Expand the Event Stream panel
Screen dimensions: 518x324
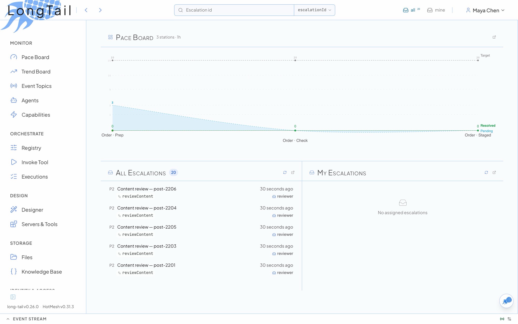pos(27,319)
